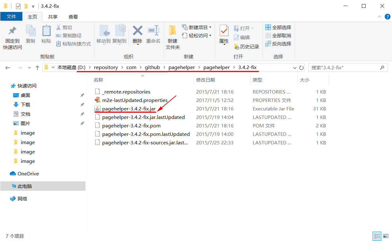Viewport: 392px width, 241px height.
Task: Click the search magnifier icon
Action: (382, 67)
